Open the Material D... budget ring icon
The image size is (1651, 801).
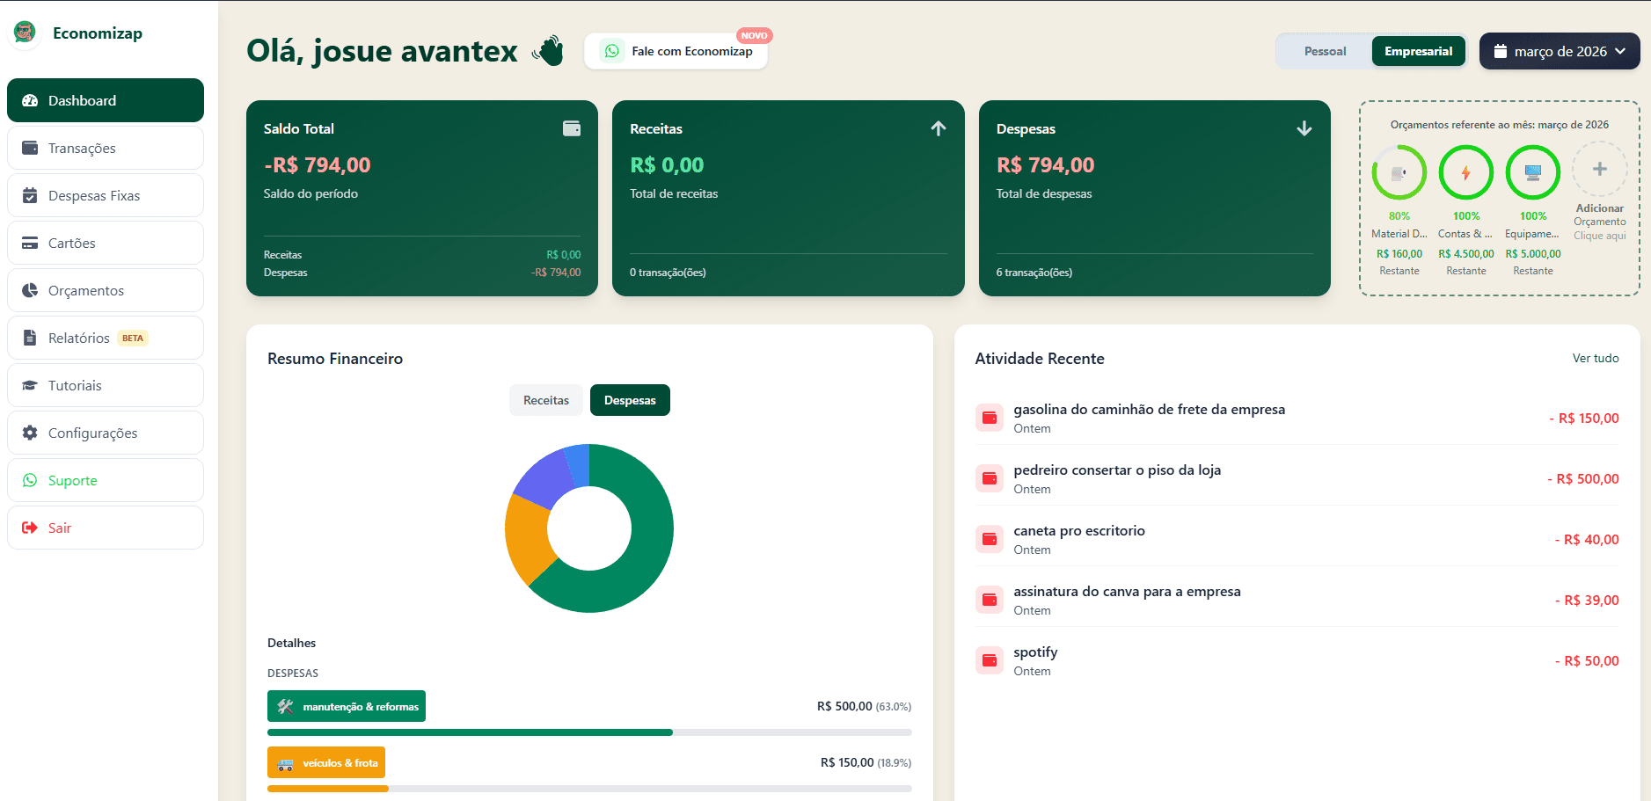(x=1399, y=172)
